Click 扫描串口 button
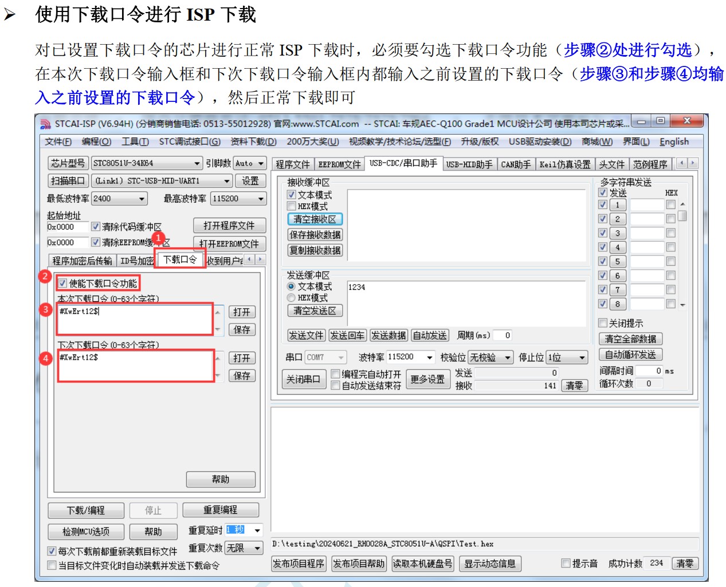The width and height of the screenshot is (726, 587). click(x=68, y=181)
